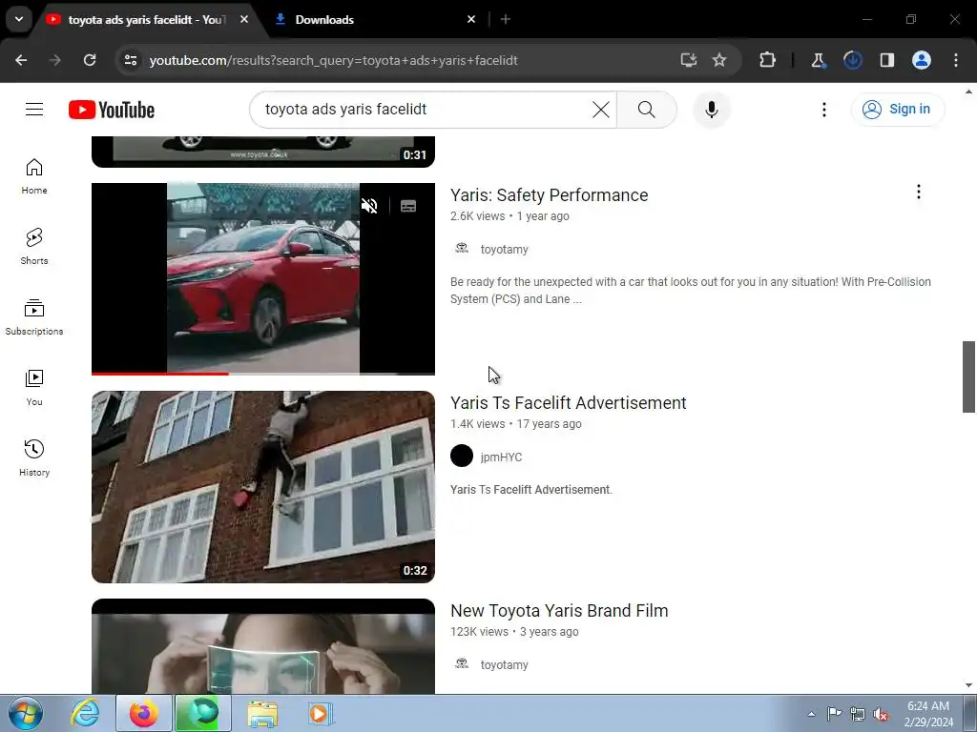Select the toyota ads yaris facelidt tab
This screenshot has width=977, height=732.
point(145,20)
